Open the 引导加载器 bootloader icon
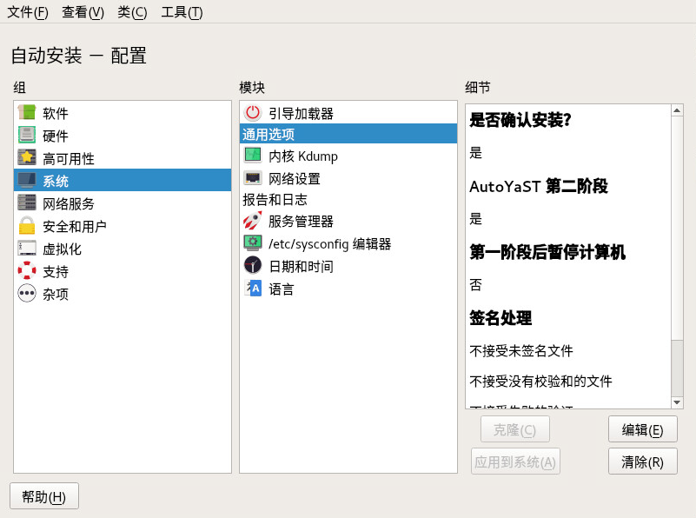Screen dimensions: 696x518 pyautogui.click(x=251, y=112)
